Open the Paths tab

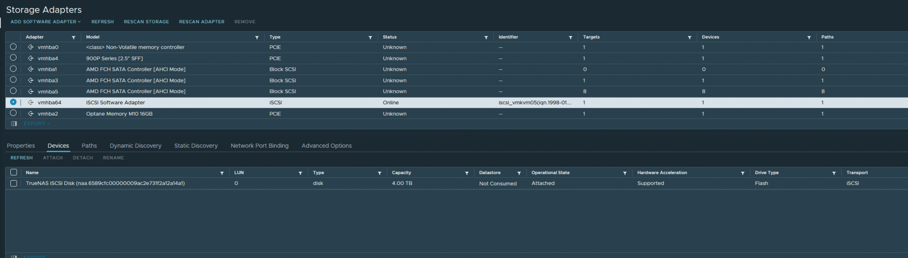(x=89, y=146)
